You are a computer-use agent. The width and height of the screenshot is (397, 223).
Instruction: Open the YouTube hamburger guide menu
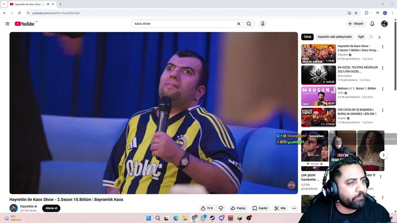(x=7, y=24)
